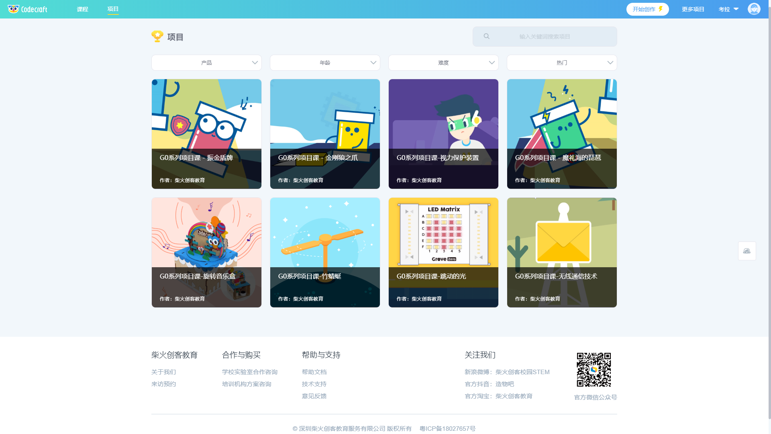Screen dimensions: 771x434
Task: Select the 项目 tab
Action: [113, 9]
